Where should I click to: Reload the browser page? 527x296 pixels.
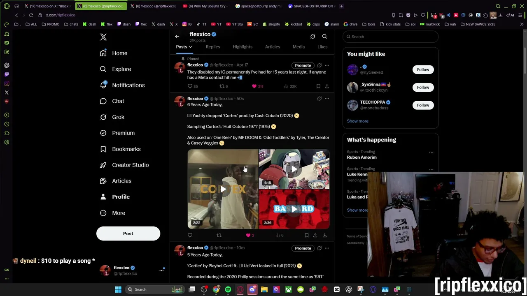31,15
